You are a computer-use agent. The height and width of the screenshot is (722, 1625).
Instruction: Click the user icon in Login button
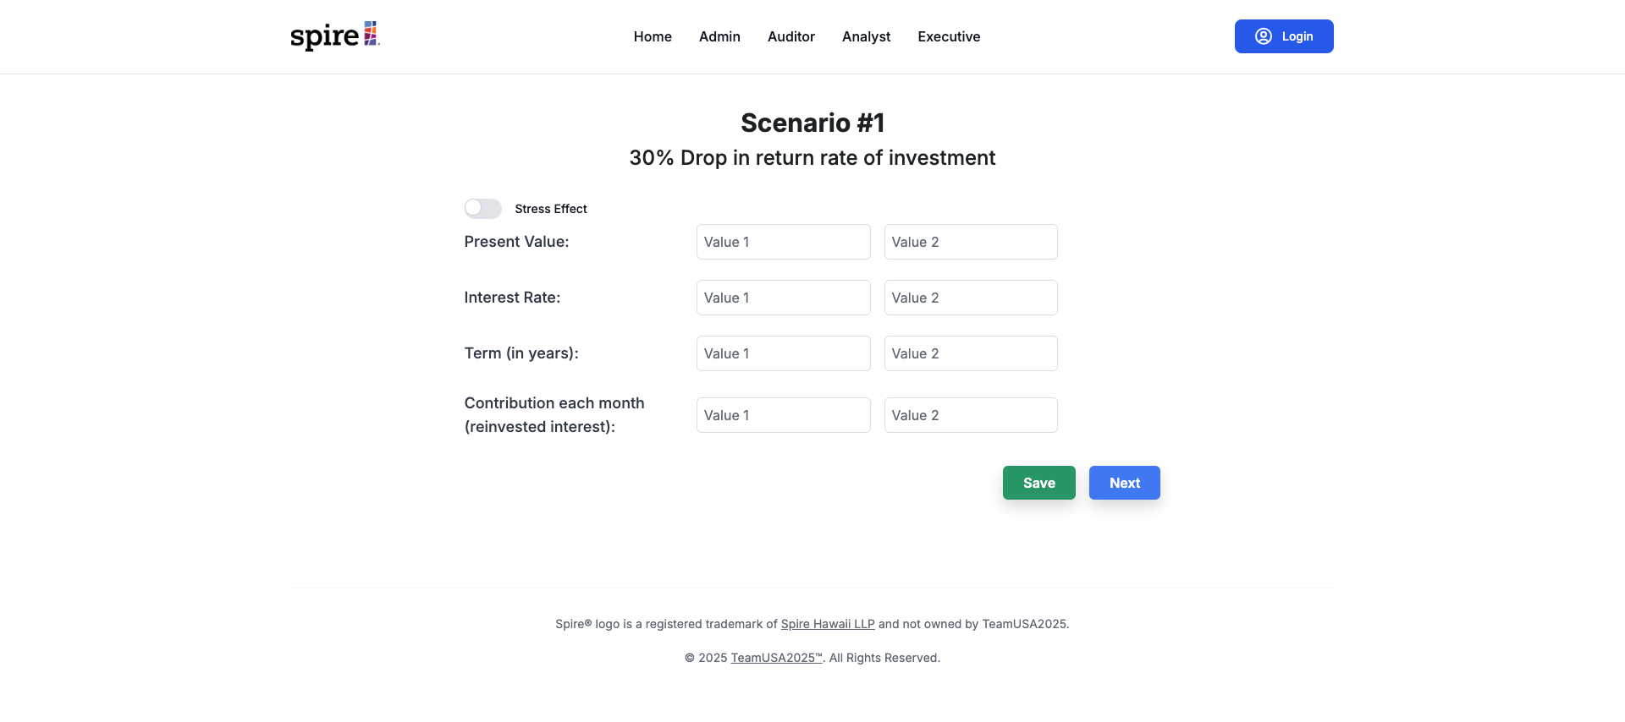(x=1264, y=36)
